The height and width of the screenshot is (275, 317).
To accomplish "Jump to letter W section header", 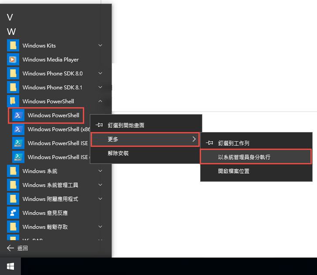I will pos(11,31).
